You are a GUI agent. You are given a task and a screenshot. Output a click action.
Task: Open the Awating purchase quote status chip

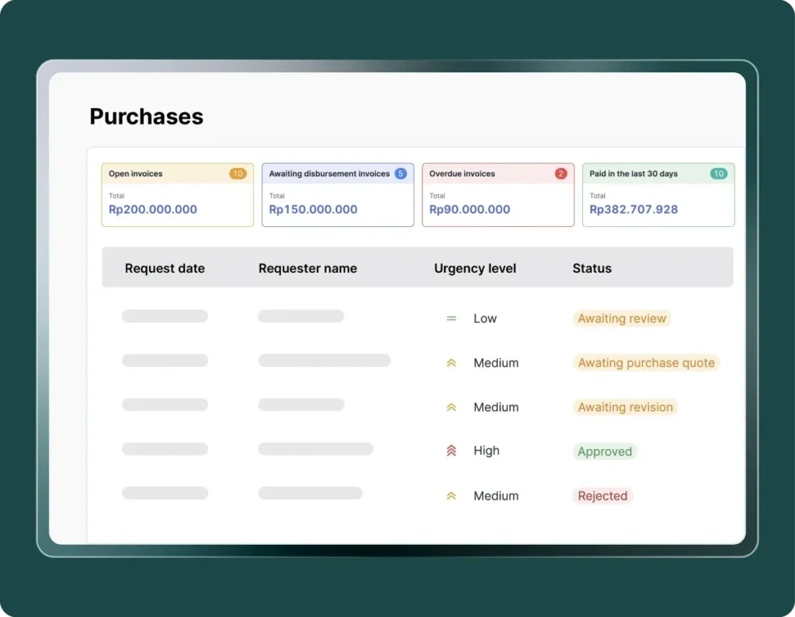point(647,362)
